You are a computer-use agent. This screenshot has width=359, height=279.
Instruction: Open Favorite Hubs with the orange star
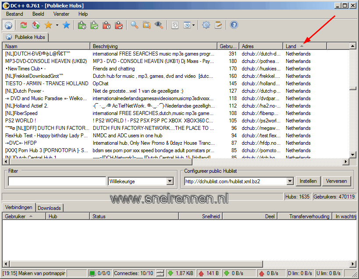click(x=48, y=25)
